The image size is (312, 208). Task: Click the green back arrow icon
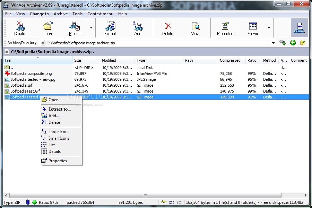tap(293, 43)
